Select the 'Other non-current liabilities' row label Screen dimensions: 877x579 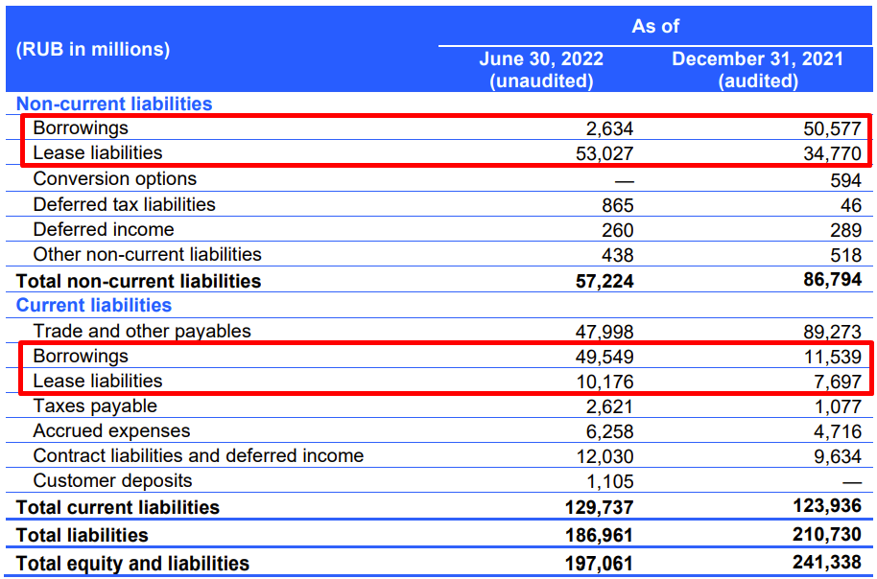tap(147, 255)
